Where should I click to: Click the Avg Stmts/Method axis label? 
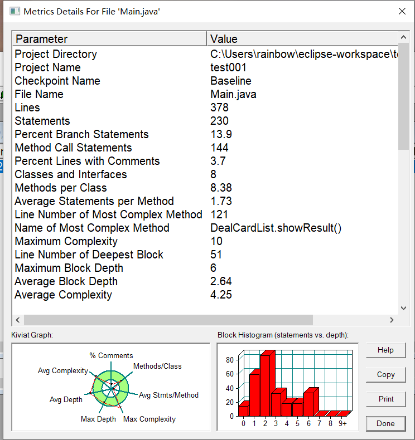pyautogui.click(x=168, y=395)
